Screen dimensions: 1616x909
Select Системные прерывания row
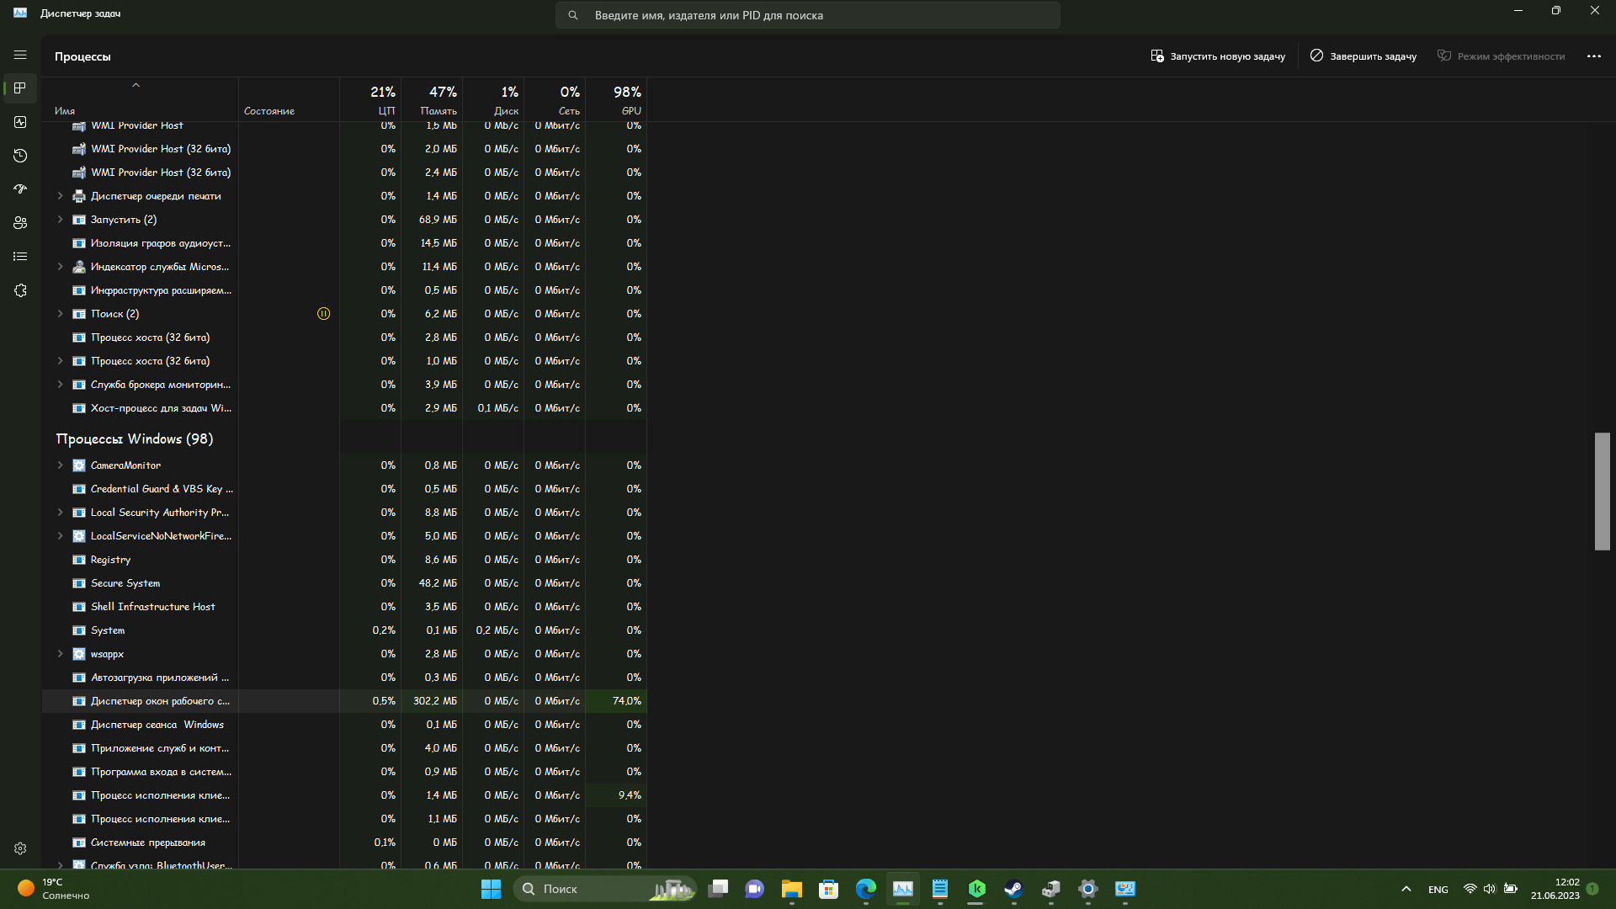344,843
